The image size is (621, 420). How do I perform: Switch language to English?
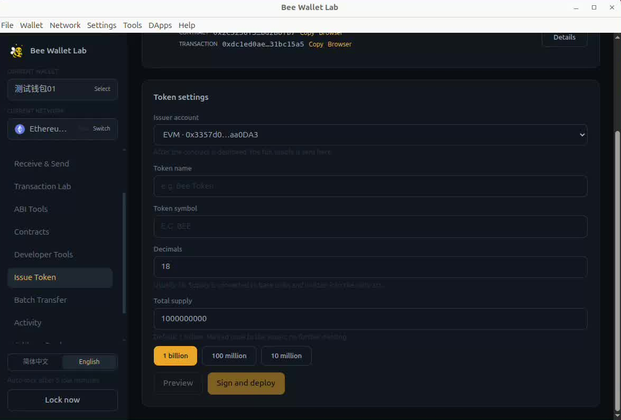point(89,362)
